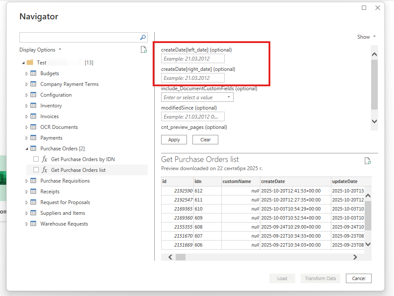This screenshot has width=394, height=296.
Task: Click the Invoices table icon
Action: 34,116
